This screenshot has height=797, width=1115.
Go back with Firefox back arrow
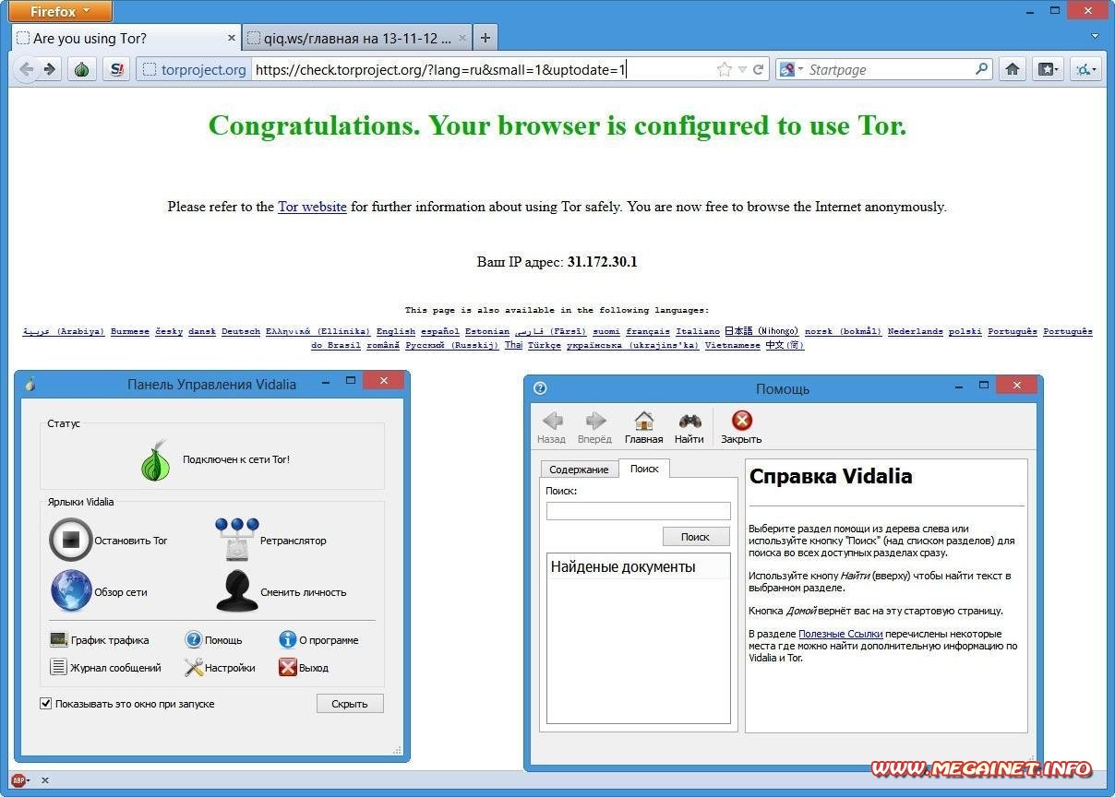coord(26,69)
